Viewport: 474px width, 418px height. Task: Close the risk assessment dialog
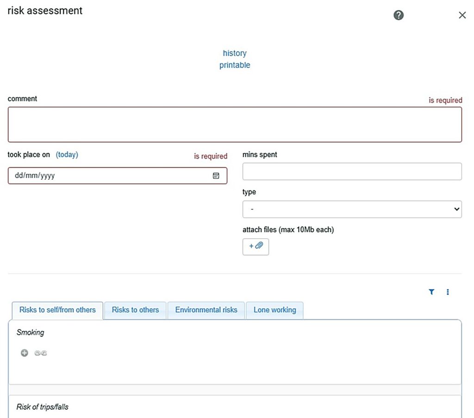[462, 15]
